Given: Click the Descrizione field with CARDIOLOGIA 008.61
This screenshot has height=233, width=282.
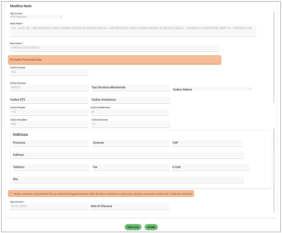Looking at the screenshot, I should (x=114, y=48).
